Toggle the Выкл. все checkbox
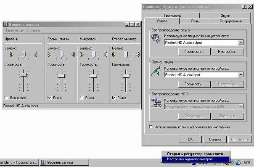Image resolution: width=254 pixels, height=167 pixels. click(6, 98)
